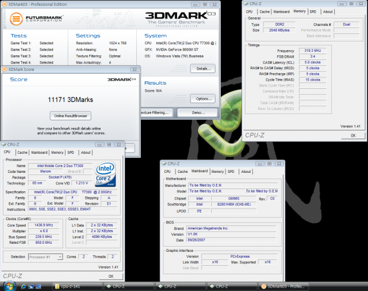
Task: Close the 3DMark Score dialog
Action: pyautogui.click(x=135, y=69)
